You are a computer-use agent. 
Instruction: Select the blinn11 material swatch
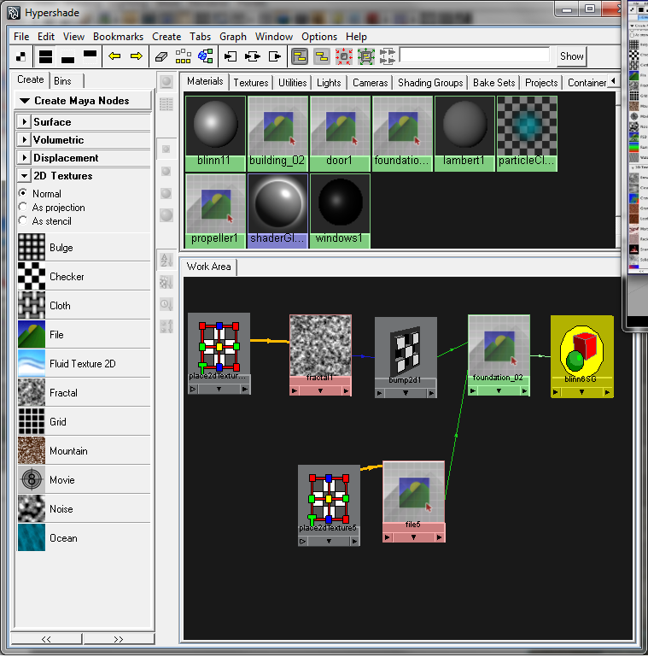(x=215, y=133)
